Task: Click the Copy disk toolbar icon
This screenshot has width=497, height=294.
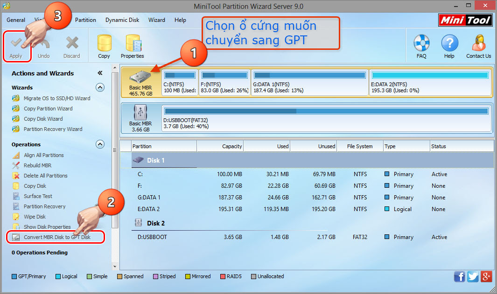Action: 104,43
